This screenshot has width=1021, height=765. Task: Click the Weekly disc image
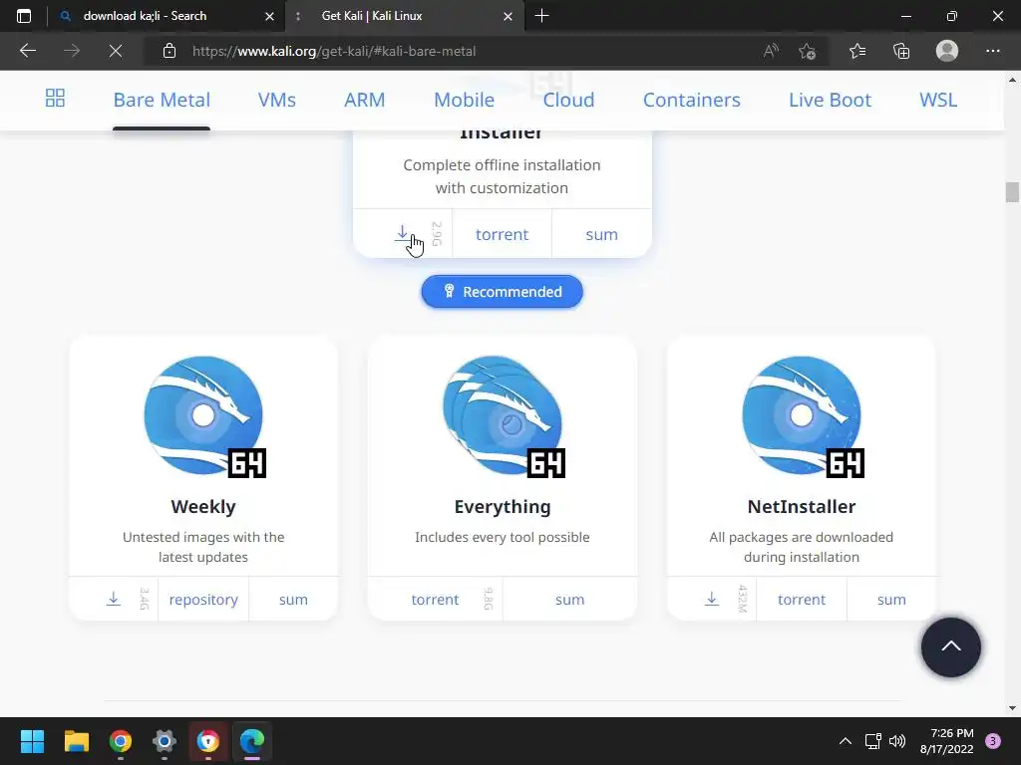(203, 415)
